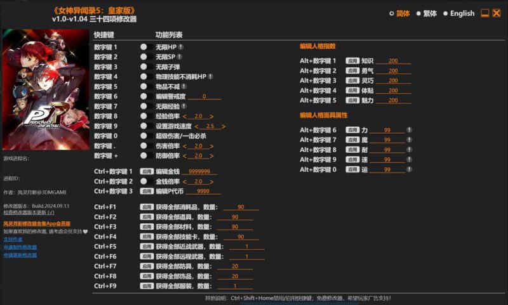The height and width of the screenshot is (305, 508).
Task: Toggle 编辑警戒度 switch
Action: [147, 96]
